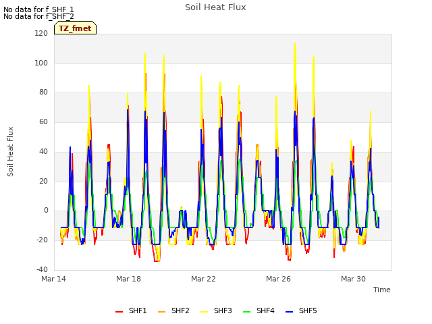Viewport: 432px width, 324px height.
Task: Click the vertical Soil Heat Flux axis label
Action: tap(10, 151)
